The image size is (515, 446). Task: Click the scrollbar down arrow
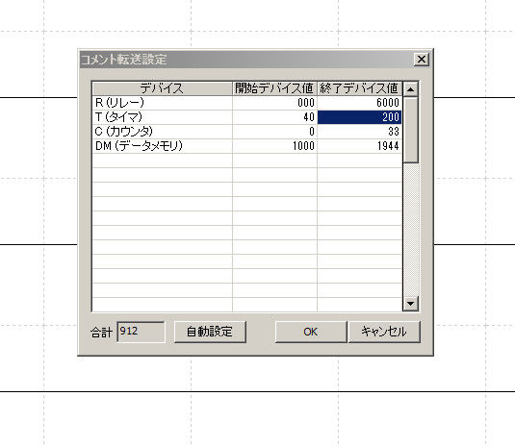click(x=410, y=304)
